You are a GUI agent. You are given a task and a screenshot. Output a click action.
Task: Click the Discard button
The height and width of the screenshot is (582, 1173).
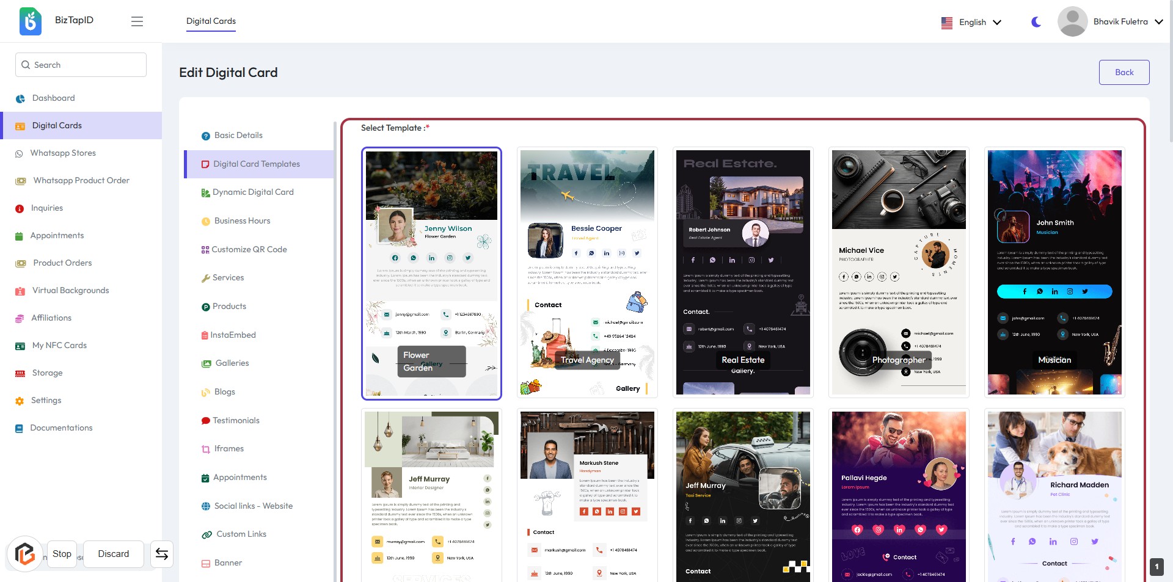pyautogui.click(x=114, y=554)
